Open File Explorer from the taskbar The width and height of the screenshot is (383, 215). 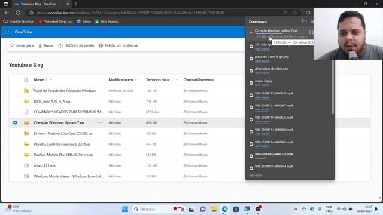pos(214,209)
